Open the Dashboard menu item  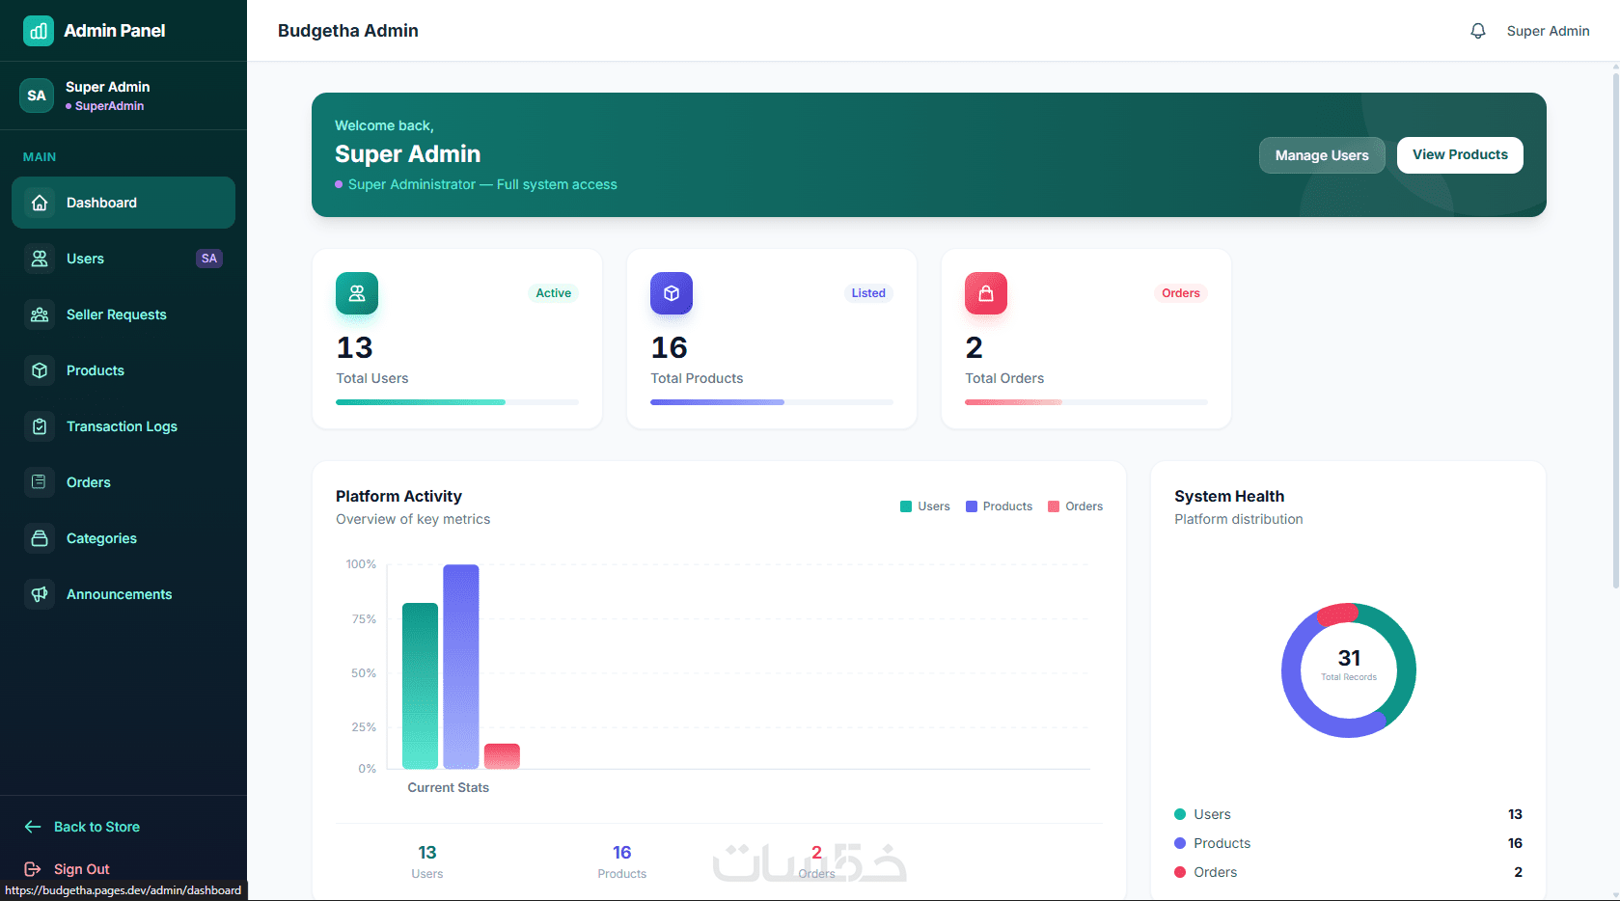click(124, 203)
